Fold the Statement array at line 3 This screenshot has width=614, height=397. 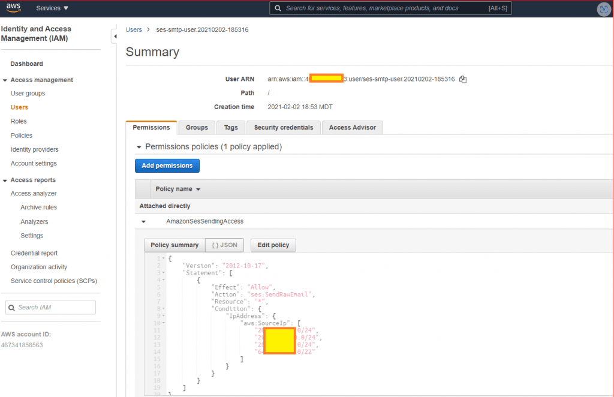tap(164, 273)
